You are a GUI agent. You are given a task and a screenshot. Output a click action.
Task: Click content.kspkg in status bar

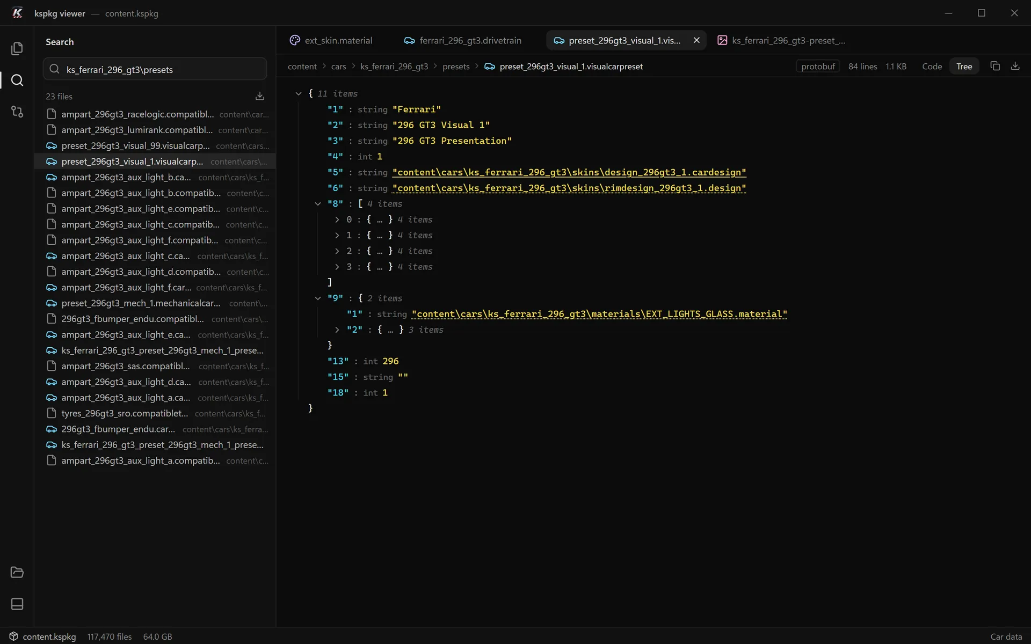point(49,636)
